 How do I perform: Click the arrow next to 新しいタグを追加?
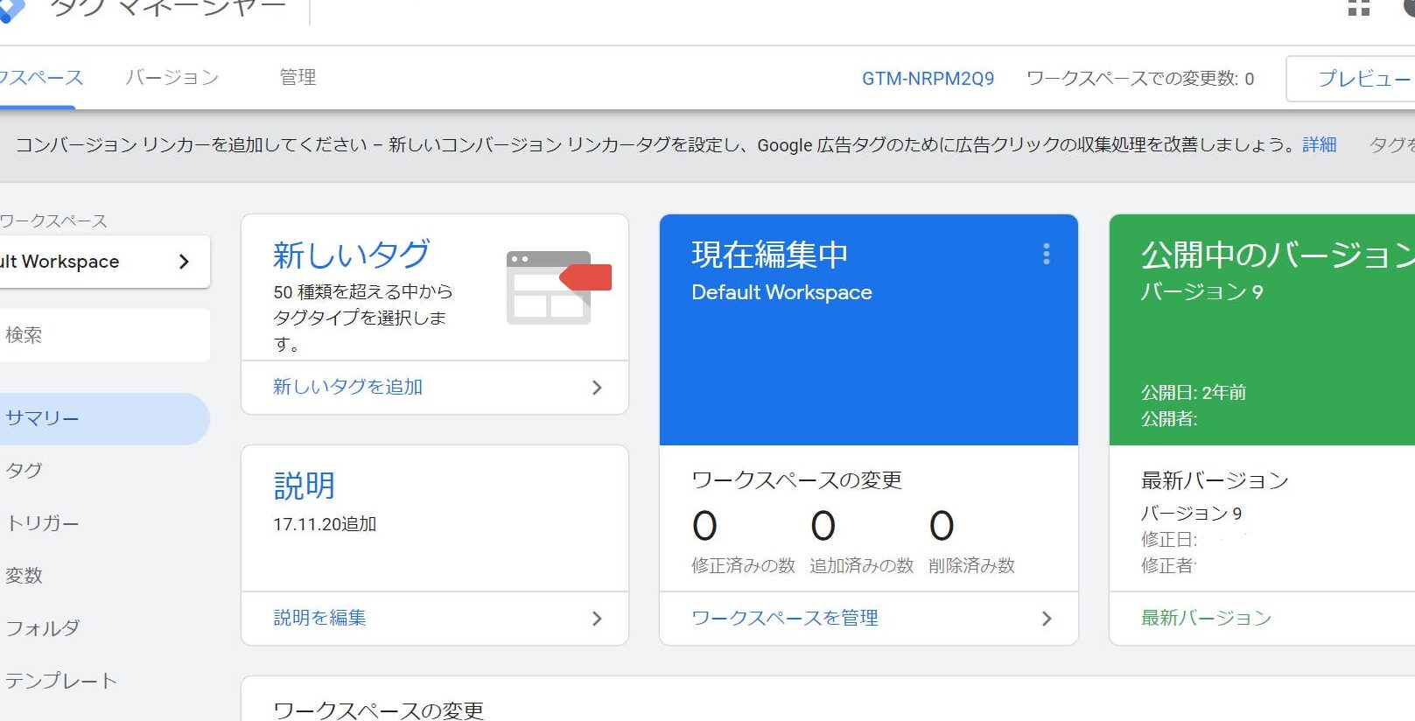click(x=597, y=388)
